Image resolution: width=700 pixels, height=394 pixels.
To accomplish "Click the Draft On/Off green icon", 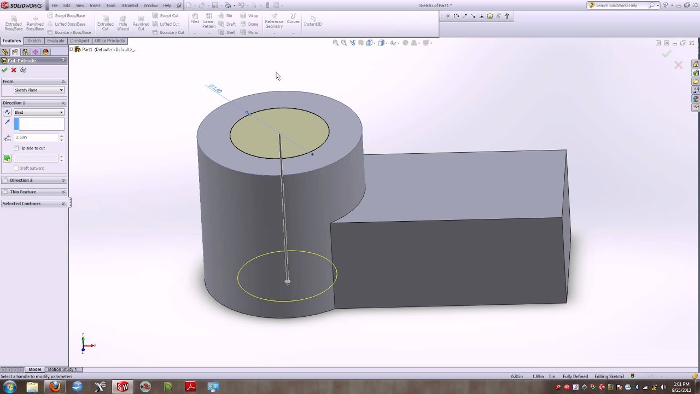I will tap(7, 158).
